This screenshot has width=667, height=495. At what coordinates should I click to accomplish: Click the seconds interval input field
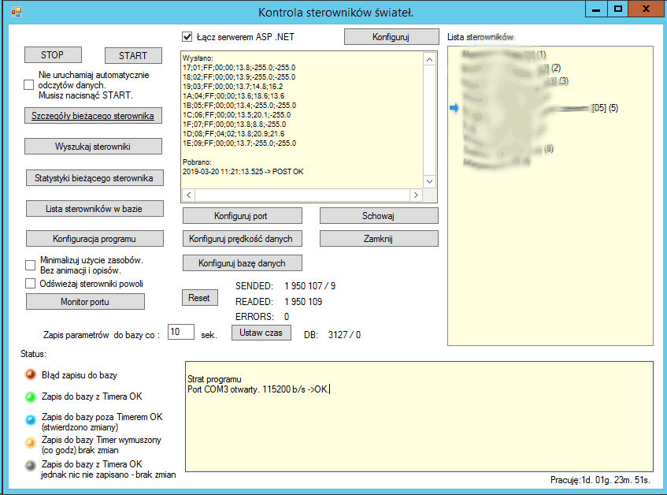coord(181,333)
